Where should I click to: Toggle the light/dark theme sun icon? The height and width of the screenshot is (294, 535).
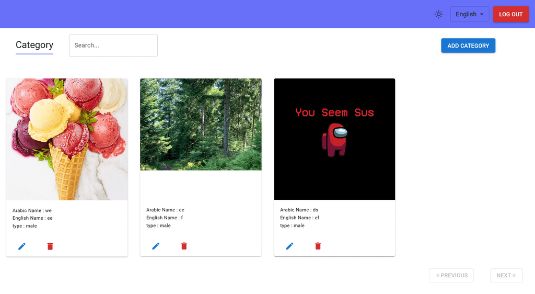438,14
